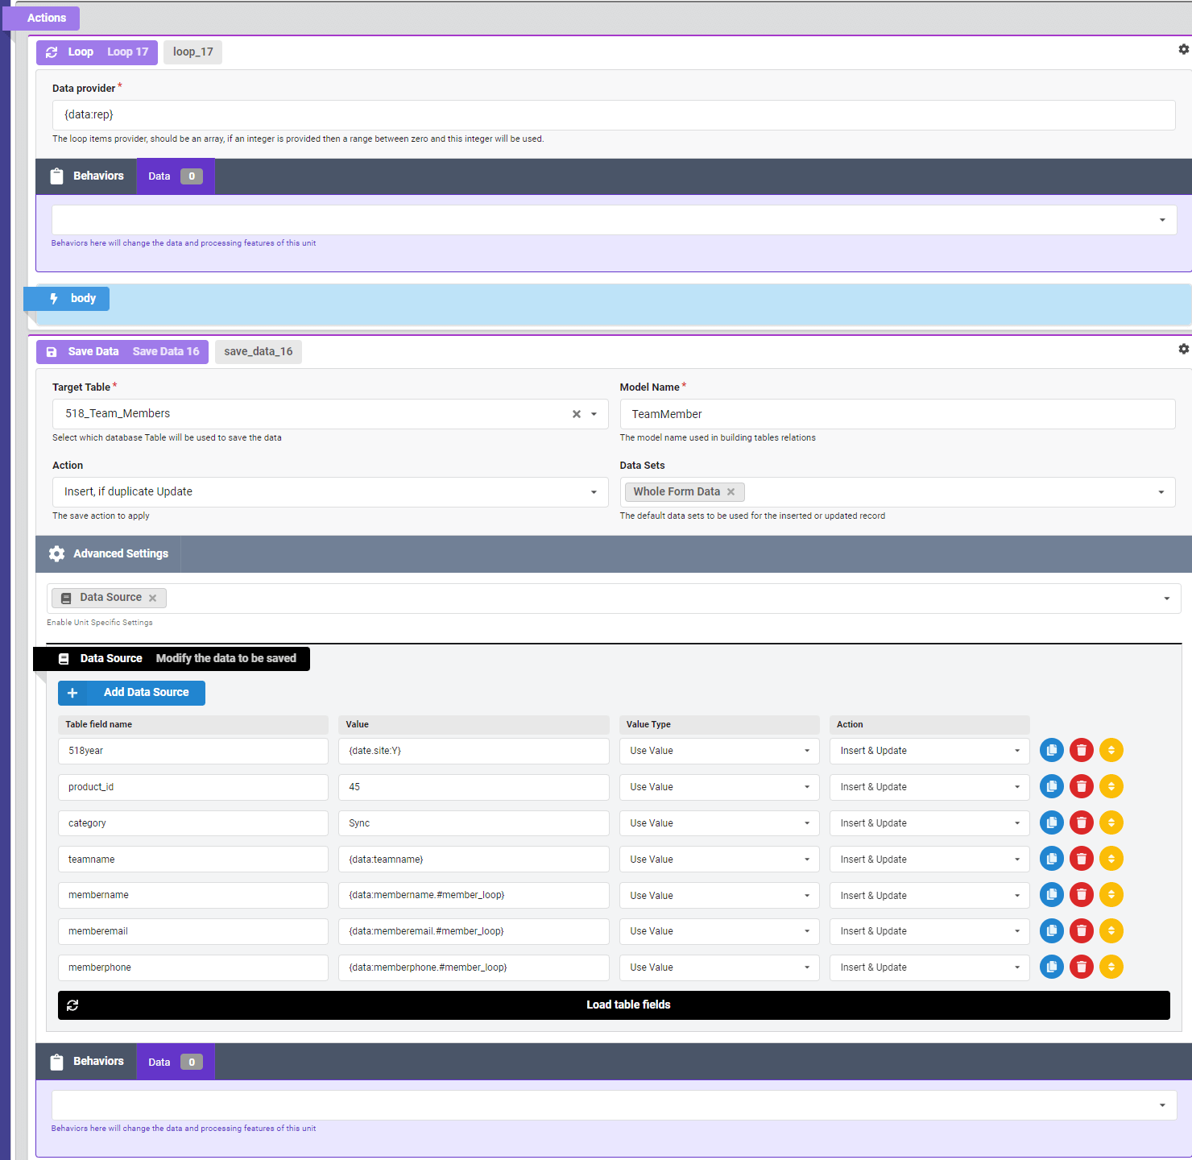This screenshot has height=1160, width=1192.
Task: Select Data tab in Save Data block
Action: coord(176,1062)
